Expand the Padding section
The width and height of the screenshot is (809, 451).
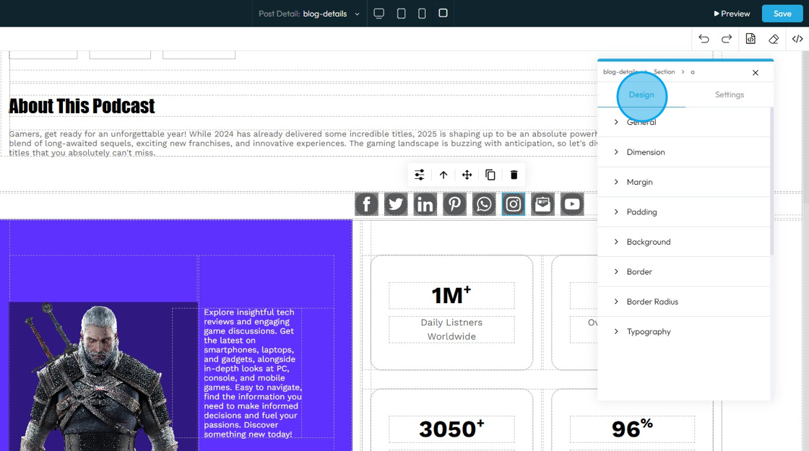point(683,212)
